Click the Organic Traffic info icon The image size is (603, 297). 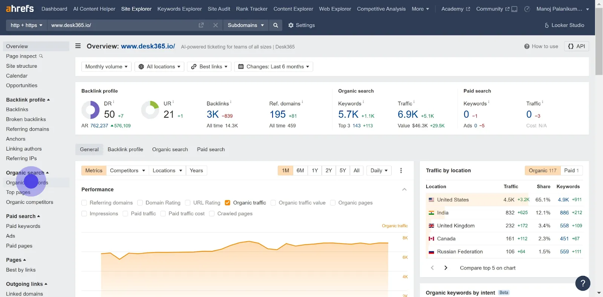(414, 102)
